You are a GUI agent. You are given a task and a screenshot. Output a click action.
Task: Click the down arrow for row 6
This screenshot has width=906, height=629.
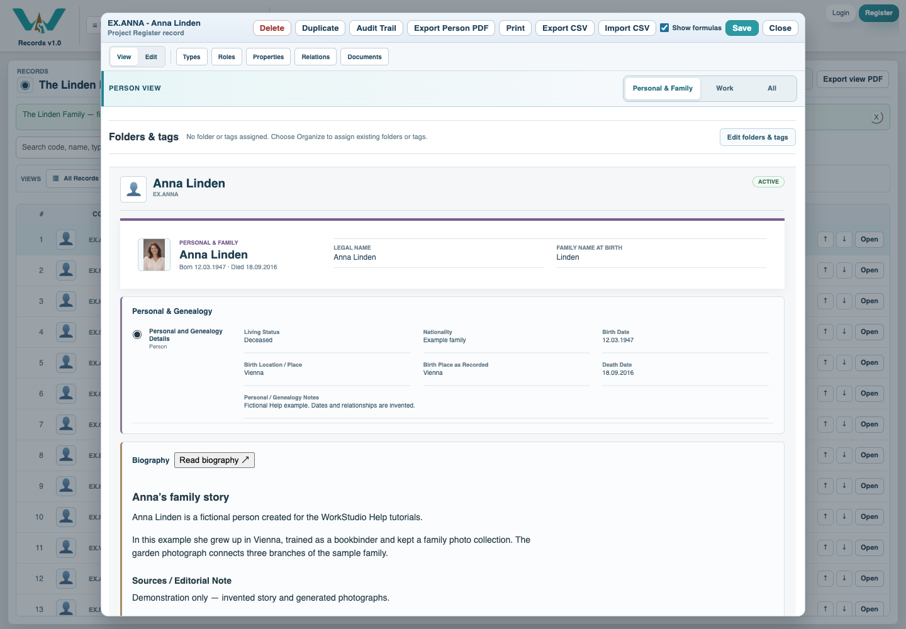(844, 394)
